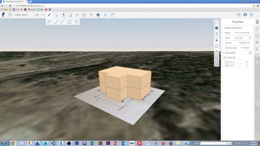Toggle the face selection filter icon

click(x=217, y=22)
